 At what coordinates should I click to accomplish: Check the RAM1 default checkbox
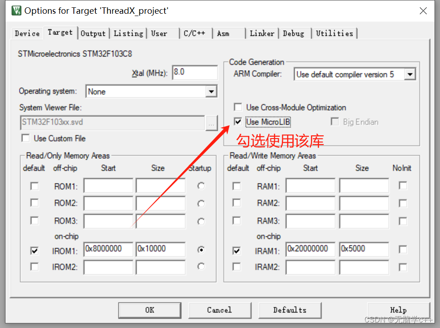click(236, 186)
